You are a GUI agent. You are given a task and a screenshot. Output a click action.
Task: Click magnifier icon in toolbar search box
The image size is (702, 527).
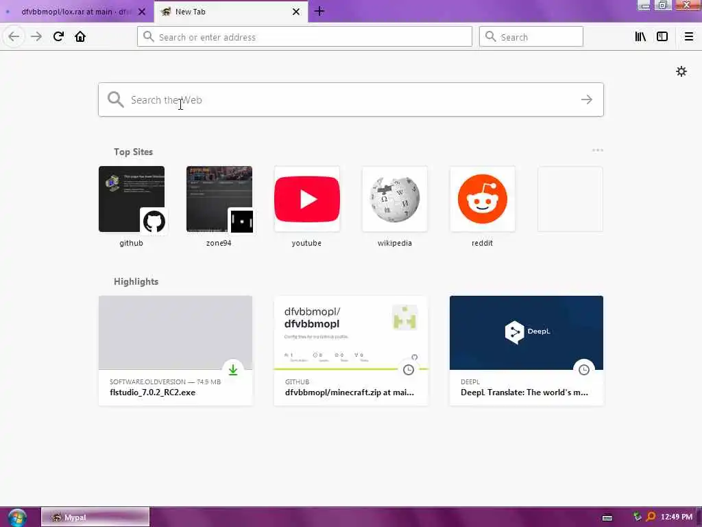[491, 37]
